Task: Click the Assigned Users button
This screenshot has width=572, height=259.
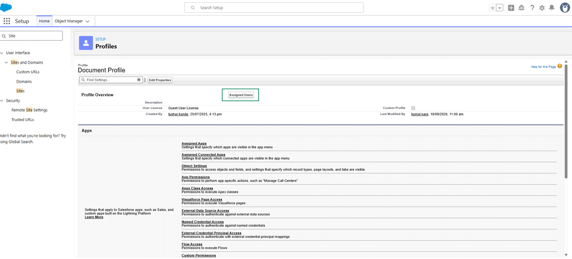Action: click(241, 95)
